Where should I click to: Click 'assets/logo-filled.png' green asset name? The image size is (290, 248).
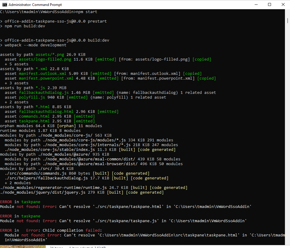tap(45, 59)
